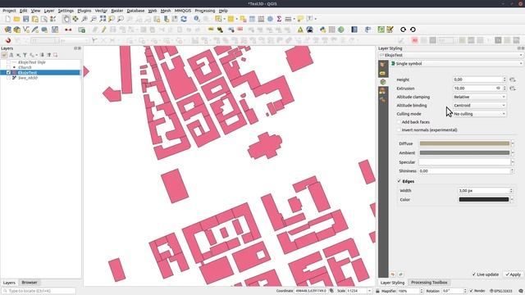525x295 pixels.
Task: Click the Statistical Summary sigma icon
Action: 279,19
